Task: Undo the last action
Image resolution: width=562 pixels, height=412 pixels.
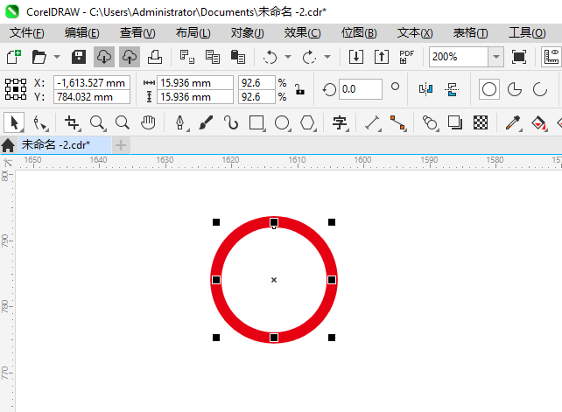Action: pyautogui.click(x=270, y=57)
